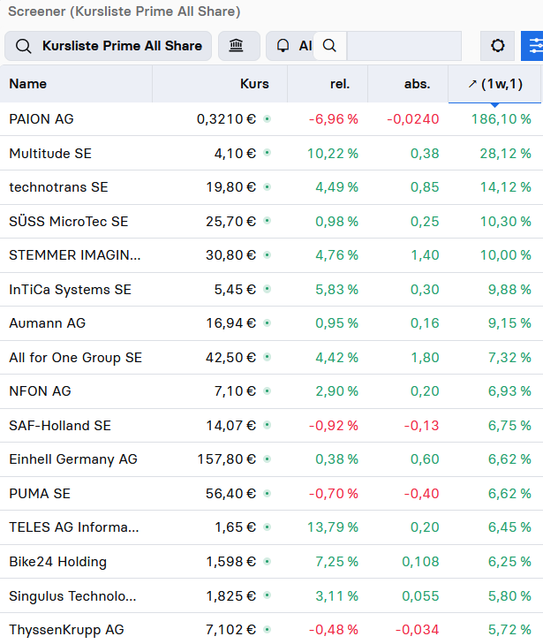Open filter sliders blue button
The height and width of the screenshot is (644, 543).
(x=532, y=46)
